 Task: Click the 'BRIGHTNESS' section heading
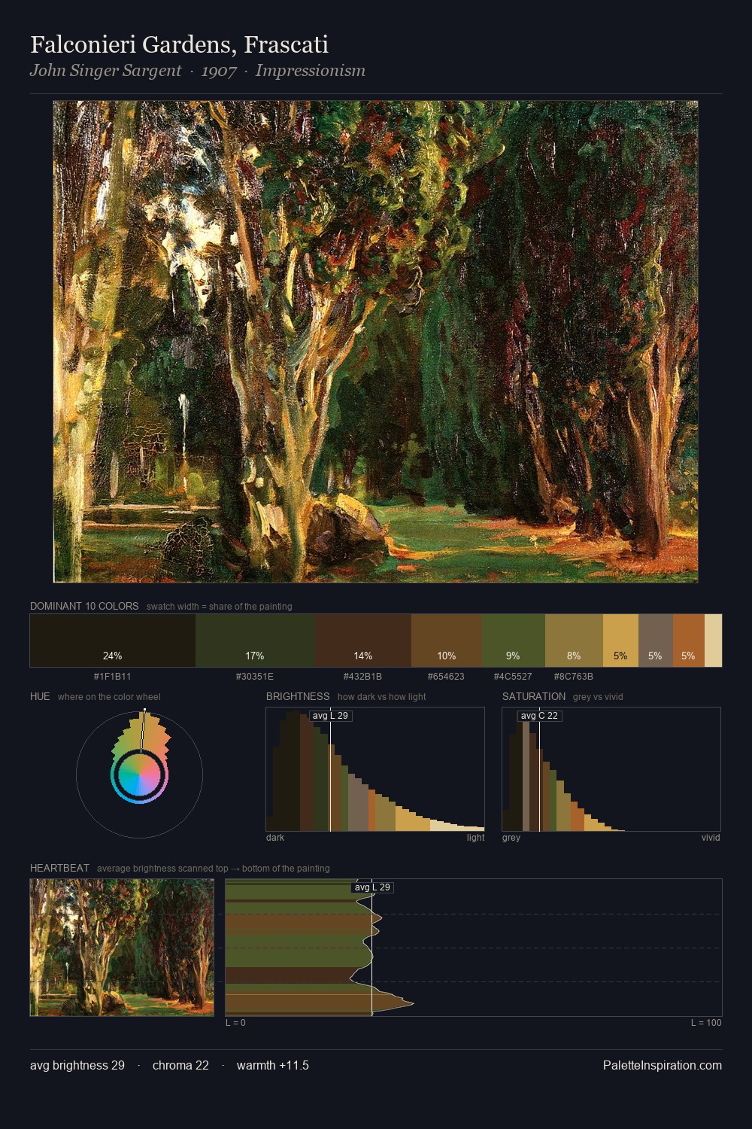click(298, 696)
